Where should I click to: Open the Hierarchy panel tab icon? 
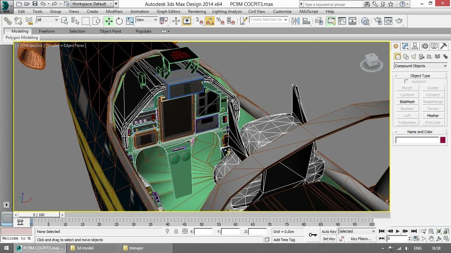point(415,46)
